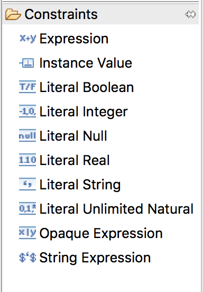Image resolution: width=203 pixels, height=292 pixels.
Task: Select the String Expression icon
Action: click(27, 258)
